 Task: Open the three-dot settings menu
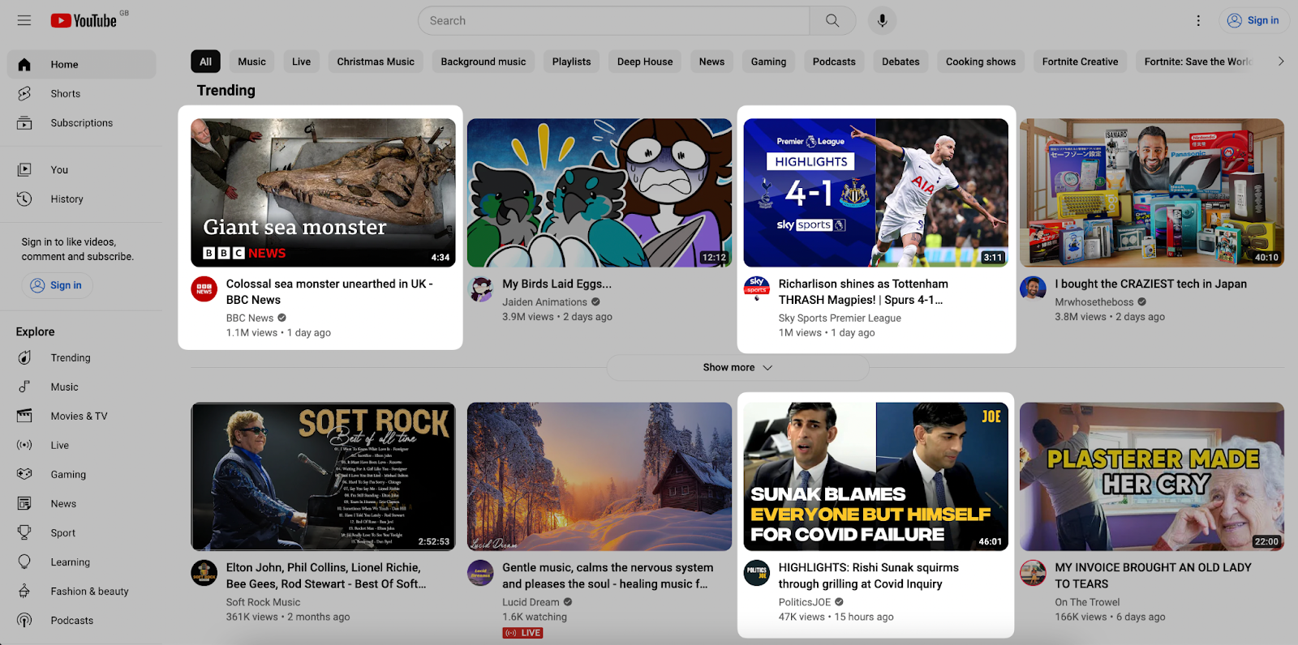coord(1198,20)
